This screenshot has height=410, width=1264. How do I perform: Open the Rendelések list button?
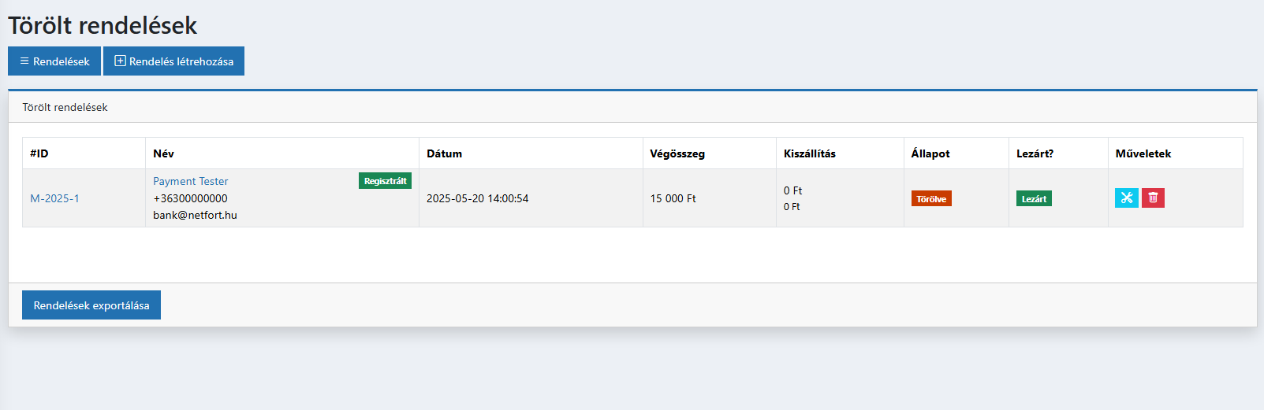(x=54, y=61)
